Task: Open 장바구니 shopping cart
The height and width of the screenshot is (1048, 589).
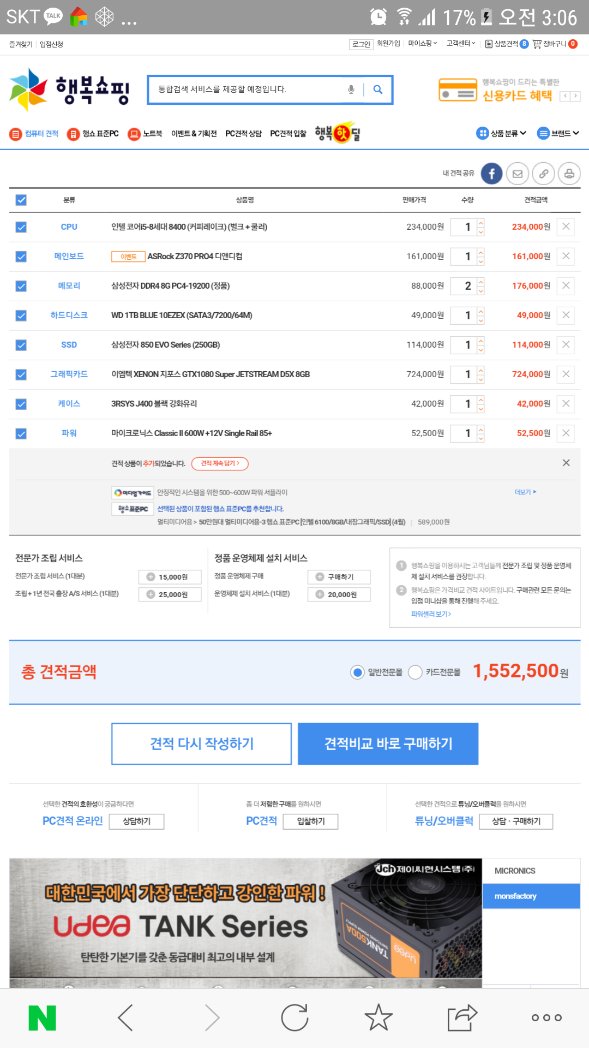Action: pos(555,44)
